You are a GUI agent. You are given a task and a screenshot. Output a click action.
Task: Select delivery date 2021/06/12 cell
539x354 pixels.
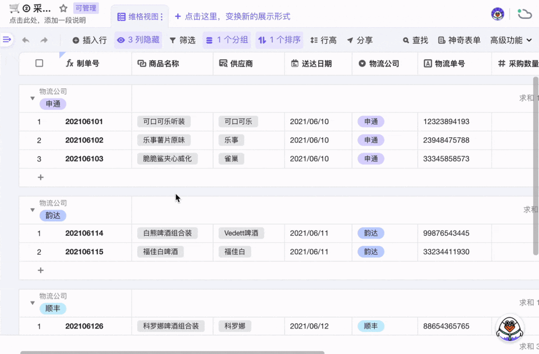click(318, 326)
